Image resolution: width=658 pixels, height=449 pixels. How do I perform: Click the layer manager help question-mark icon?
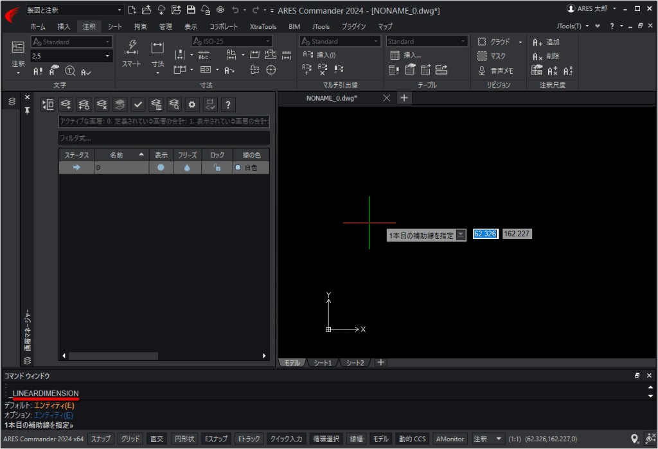228,105
